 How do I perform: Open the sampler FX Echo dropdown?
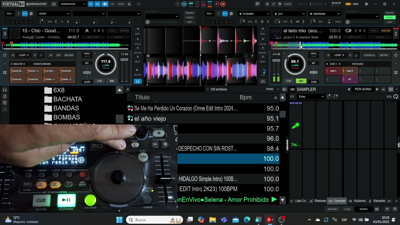[x=311, y=97]
